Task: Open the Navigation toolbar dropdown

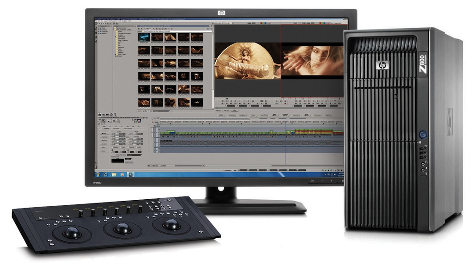Action: [x=243, y=115]
